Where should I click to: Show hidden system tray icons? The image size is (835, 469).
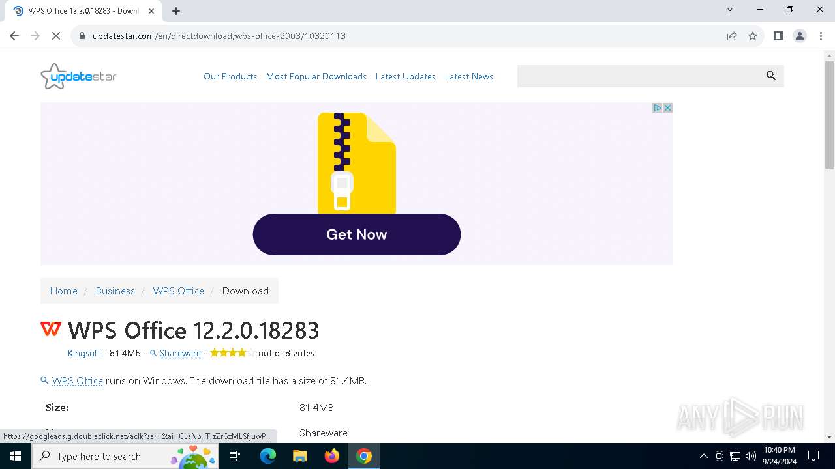tap(703, 456)
